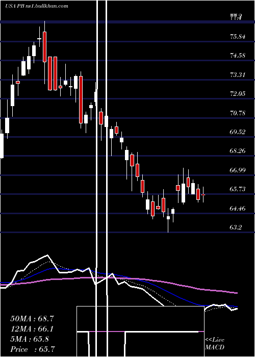Click the 64.46 price axis label
Viewport: 255px width, 357px height.
click(x=238, y=208)
